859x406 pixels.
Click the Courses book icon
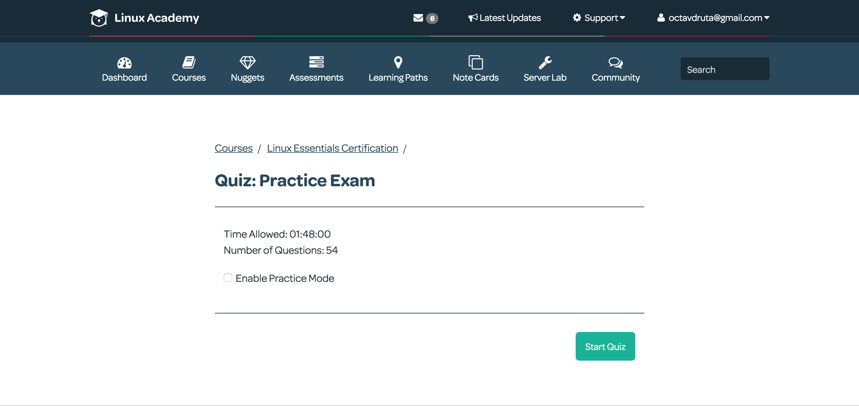pyautogui.click(x=189, y=62)
